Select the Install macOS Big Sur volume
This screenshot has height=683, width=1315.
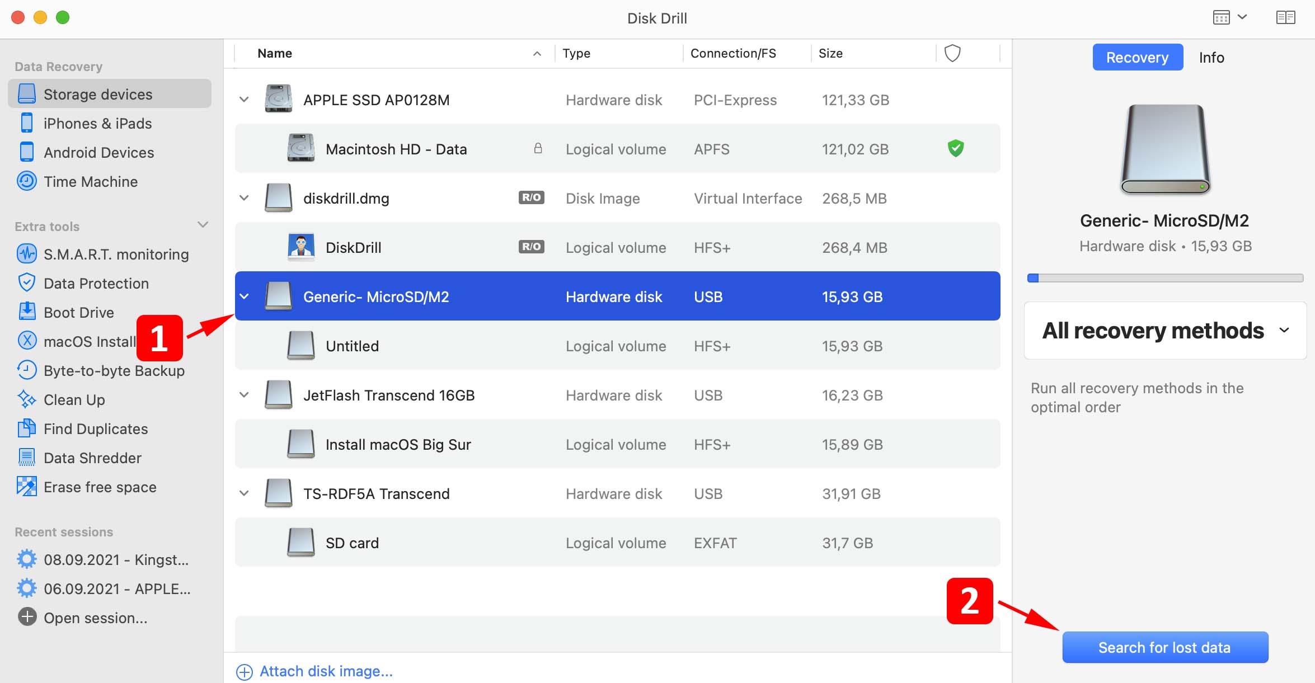pos(617,444)
